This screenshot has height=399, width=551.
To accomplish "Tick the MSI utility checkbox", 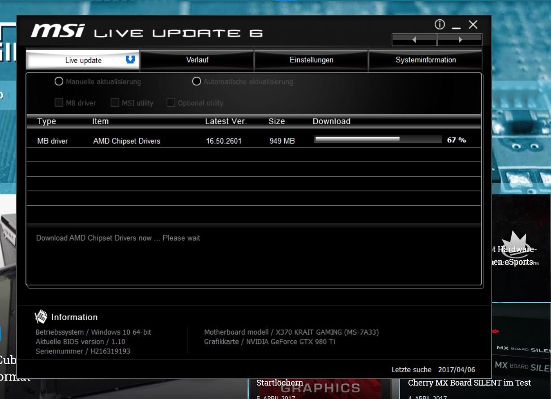I will pyautogui.click(x=115, y=103).
